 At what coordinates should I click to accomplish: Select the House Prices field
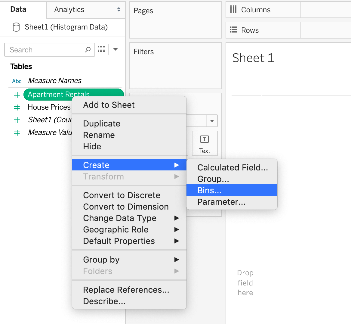[x=49, y=107]
